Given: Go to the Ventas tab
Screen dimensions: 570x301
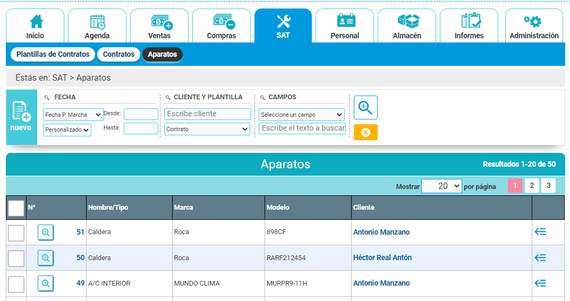Looking at the screenshot, I should (159, 26).
